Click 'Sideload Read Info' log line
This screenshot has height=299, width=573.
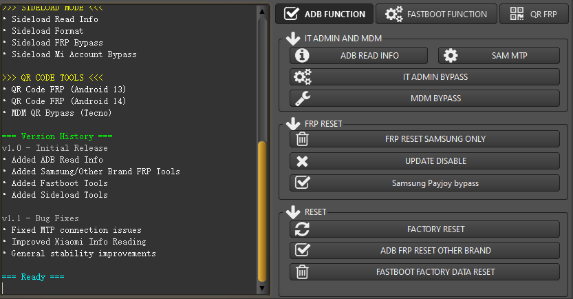(55, 19)
